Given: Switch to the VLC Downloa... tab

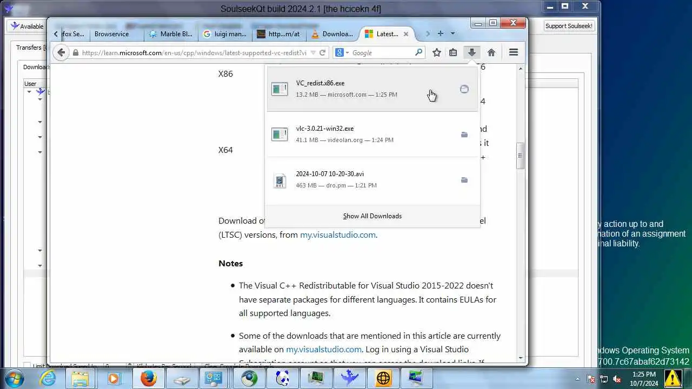Looking at the screenshot, I should point(333,34).
